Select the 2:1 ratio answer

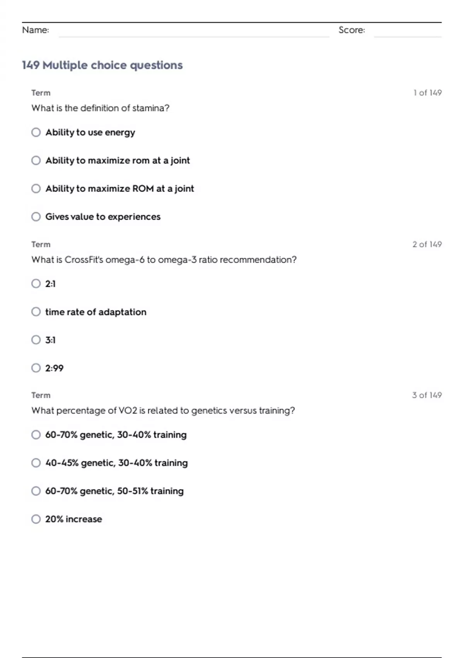pos(36,284)
